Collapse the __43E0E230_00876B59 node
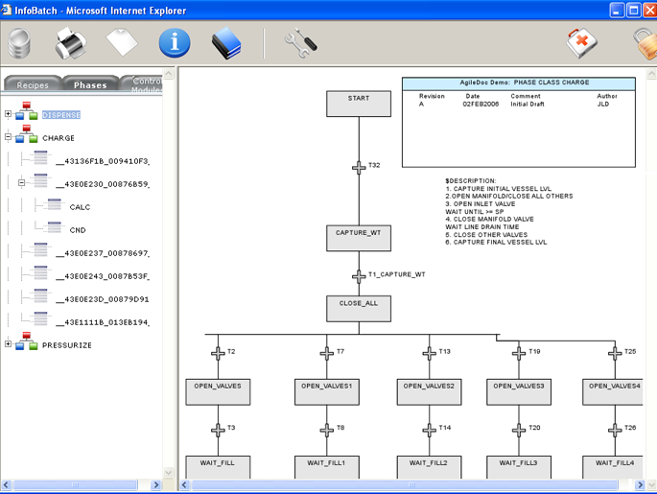657x494 pixels. pos(22,182)
